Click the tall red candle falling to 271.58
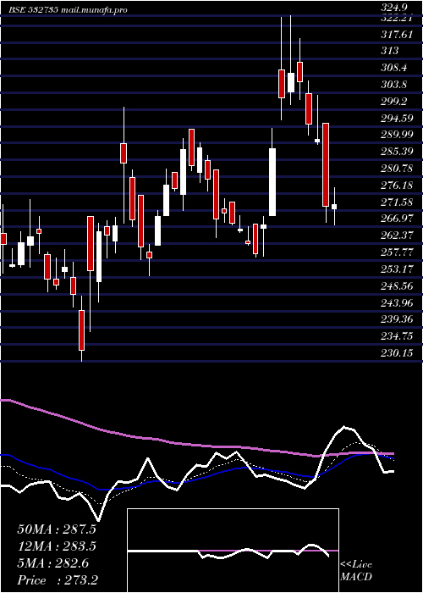Viewport: 423px width, 593px height. click(x=326, y=165)
